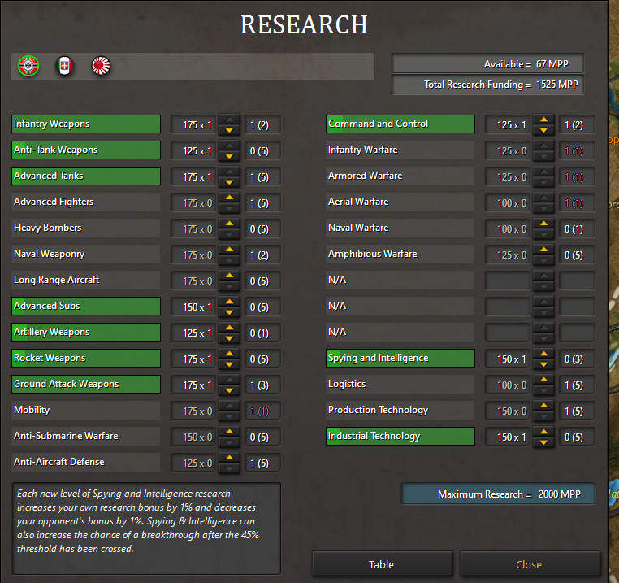This screenshot has height=583, width=619.
Task: Select the Anti-Aircraft Defense row
Action: (86, 463)
